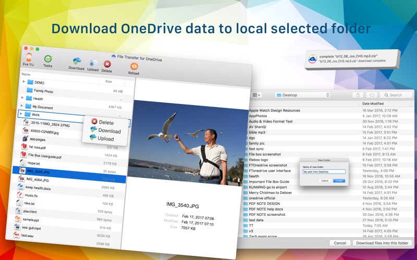Click Cancel in the New Folder dialog
This screenshot has width=417, height=260.
click(325, 180)
